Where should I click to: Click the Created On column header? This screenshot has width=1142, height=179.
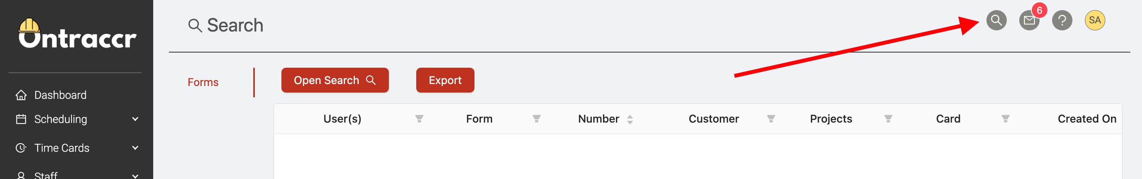pyautogui.click(x=1087, y=119)
